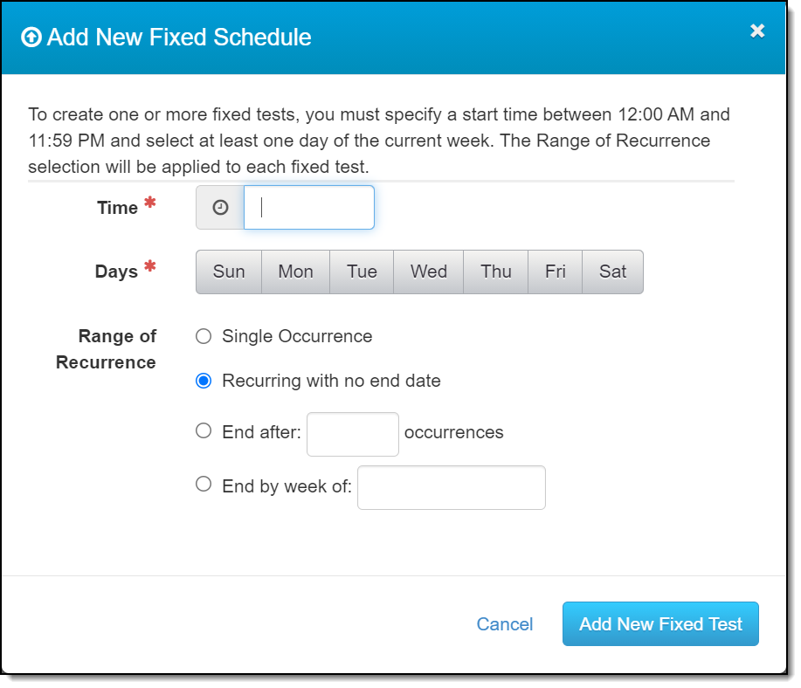Click the Cancel link
This screenshot has width=801, height=688.
coord(505,624)
